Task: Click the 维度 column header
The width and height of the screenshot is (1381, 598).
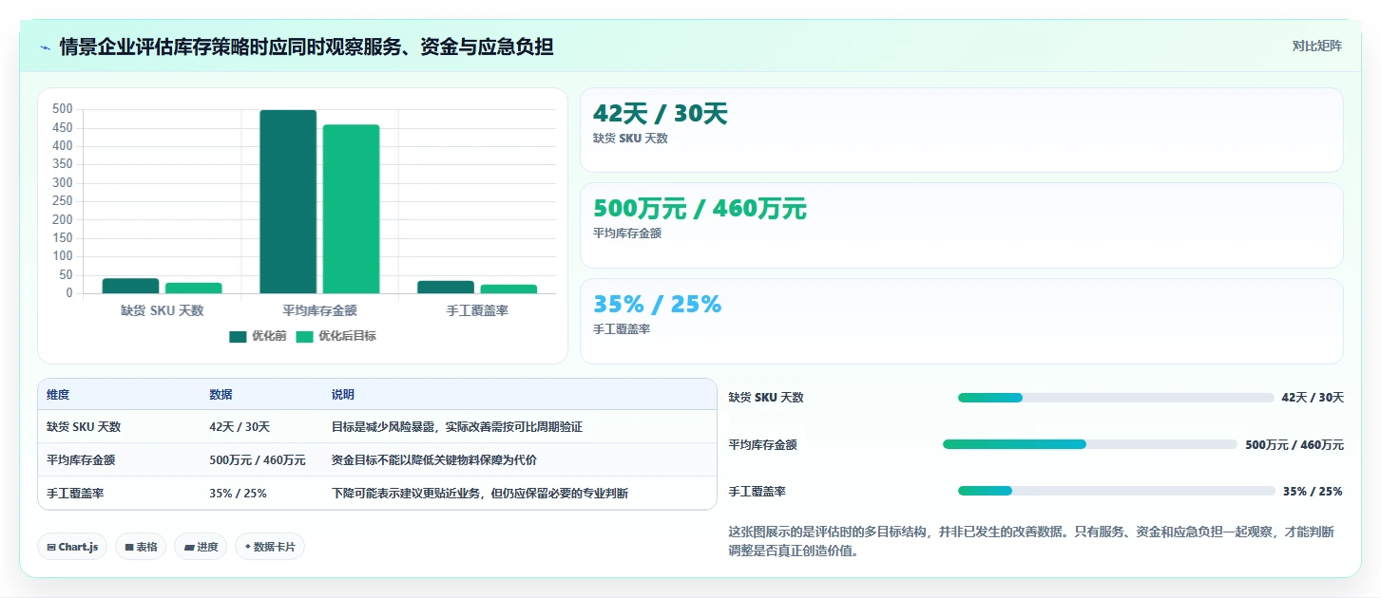Action: [58, 395]
